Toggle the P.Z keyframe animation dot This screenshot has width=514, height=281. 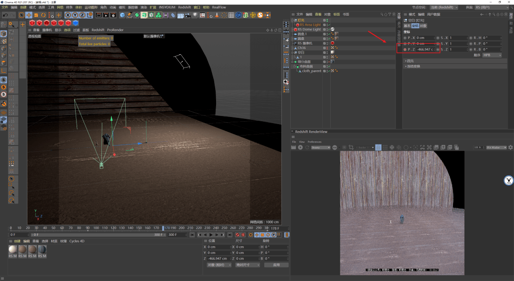tap(405, 49)
